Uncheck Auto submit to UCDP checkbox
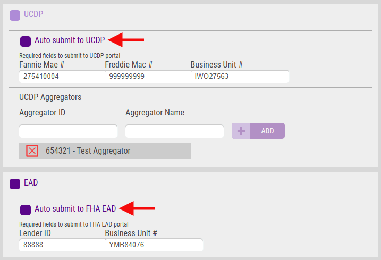381x260 pixels. [x=26, y=41]
